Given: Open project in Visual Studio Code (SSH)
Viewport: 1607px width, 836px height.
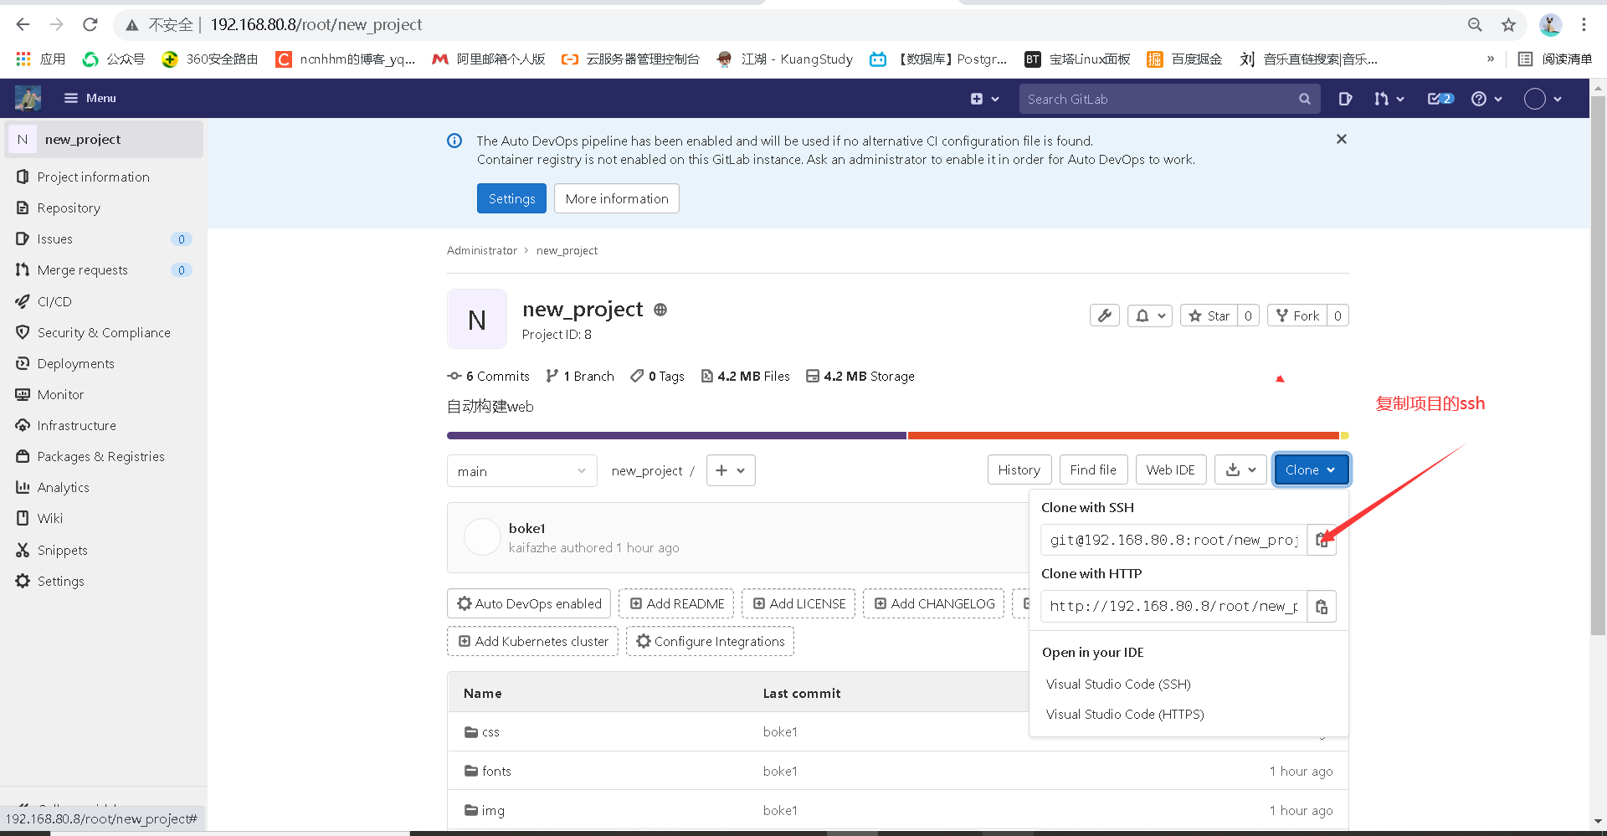Looking at the screenshot, I should click(x=1117, y=684).
